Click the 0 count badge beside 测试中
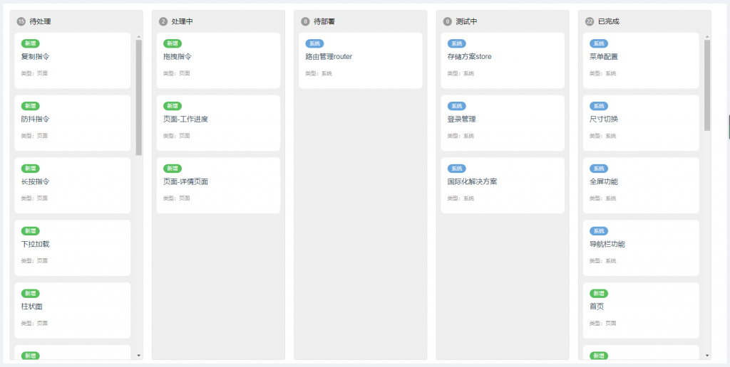This screenshot has height=367, width=730. (447, 21)
